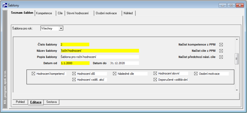Open the Náhled tab
Viewport: 247px width, 113px height.
point(128,13)
